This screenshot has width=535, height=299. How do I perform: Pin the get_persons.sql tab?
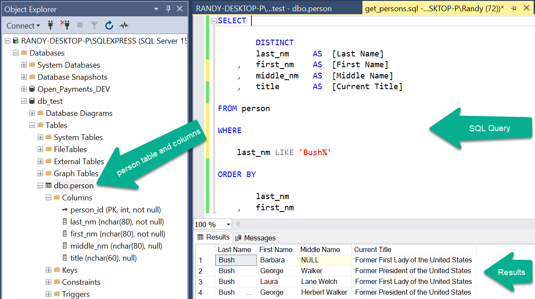pyautogui.click(x=513, y=8)
